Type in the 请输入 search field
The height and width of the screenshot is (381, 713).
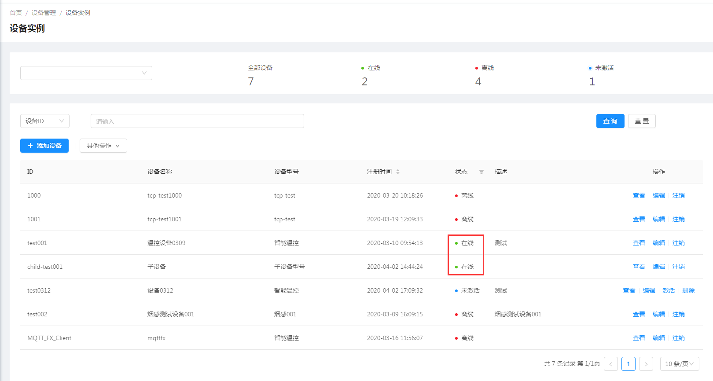pos(197,121)
